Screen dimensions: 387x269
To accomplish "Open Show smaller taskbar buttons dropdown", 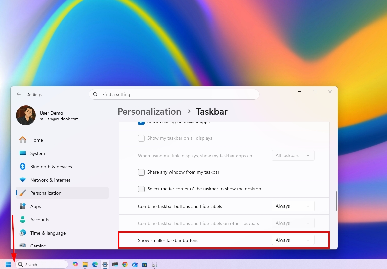I will 293,240.
